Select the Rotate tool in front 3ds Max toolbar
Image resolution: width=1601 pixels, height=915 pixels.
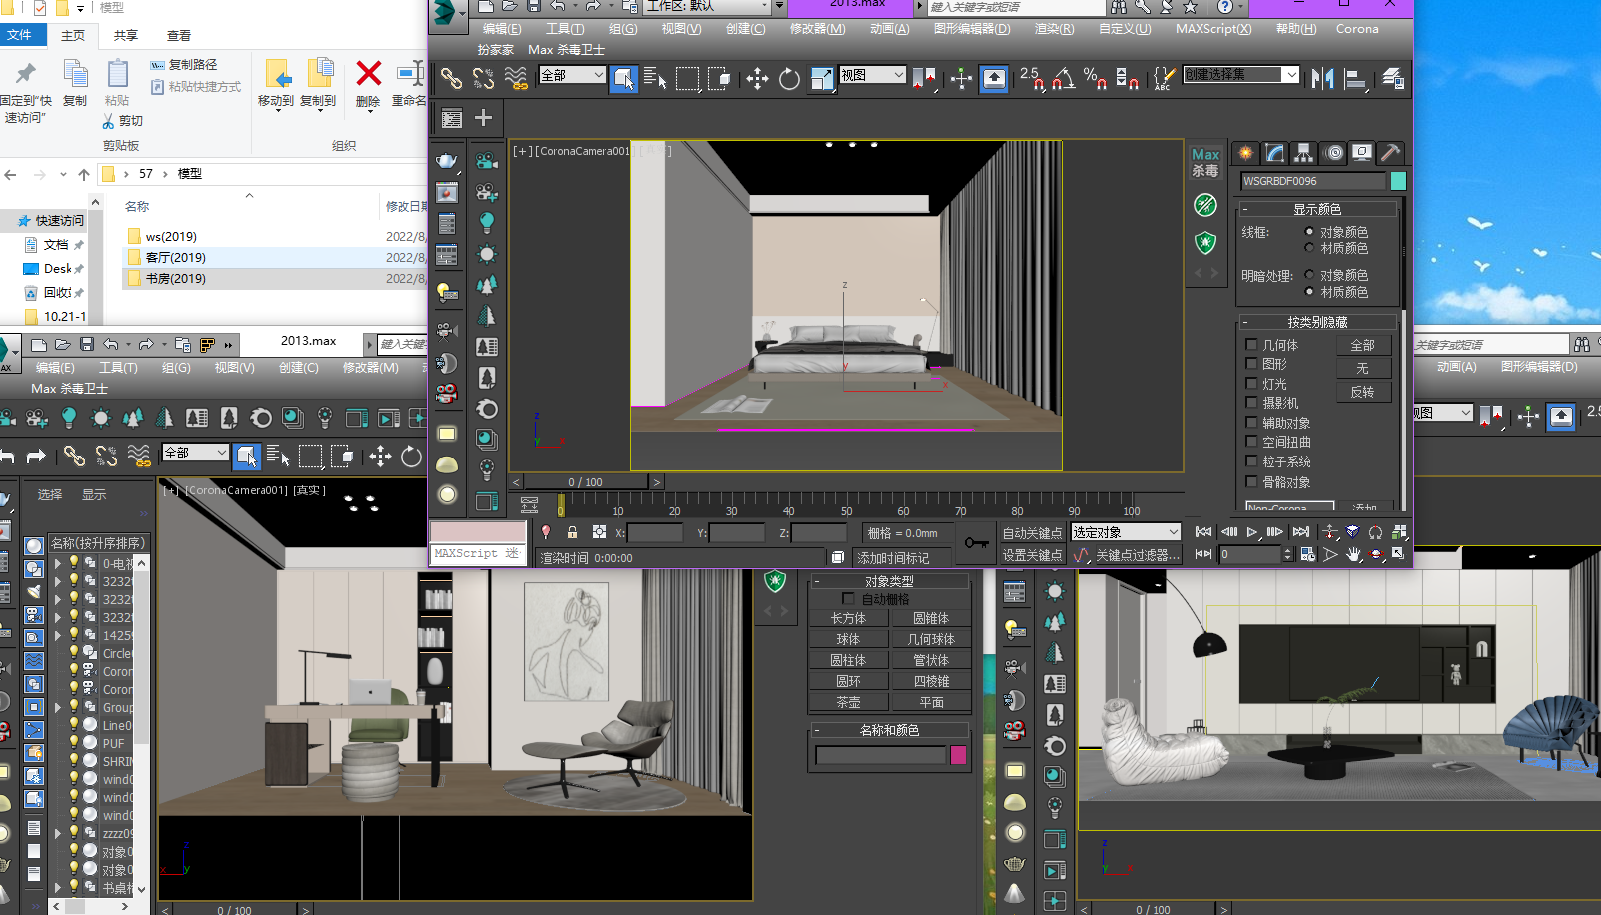(789, 78)
